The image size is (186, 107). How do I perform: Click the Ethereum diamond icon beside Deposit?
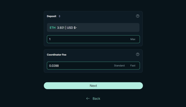point(60,16)
